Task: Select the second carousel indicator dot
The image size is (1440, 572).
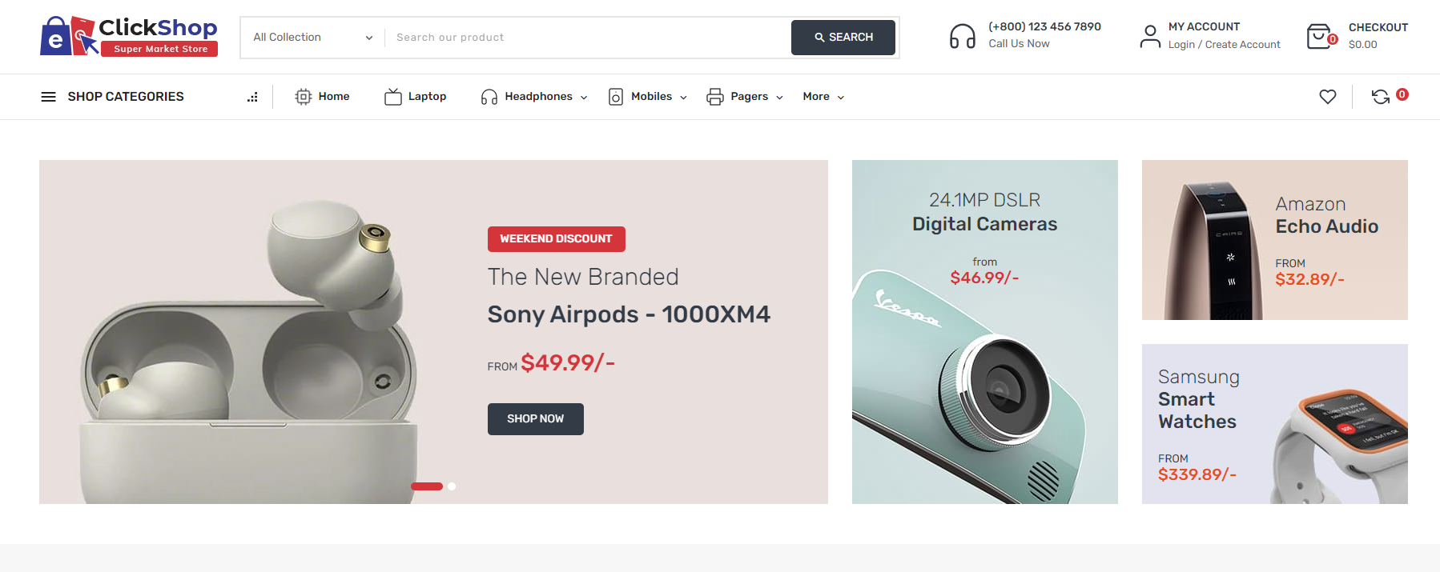Action: click(451, 486)
